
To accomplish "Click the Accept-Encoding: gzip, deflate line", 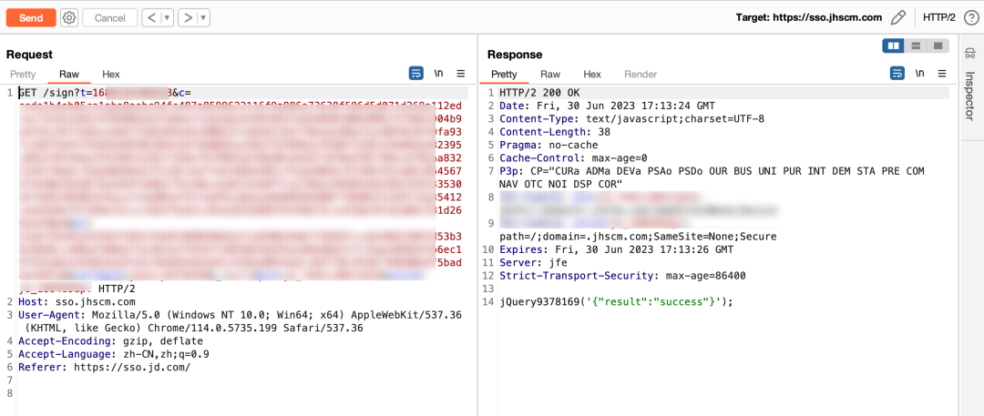I will [110, 340].
